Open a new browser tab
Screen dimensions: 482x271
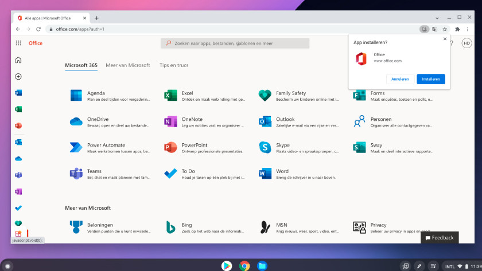point(96,18)
